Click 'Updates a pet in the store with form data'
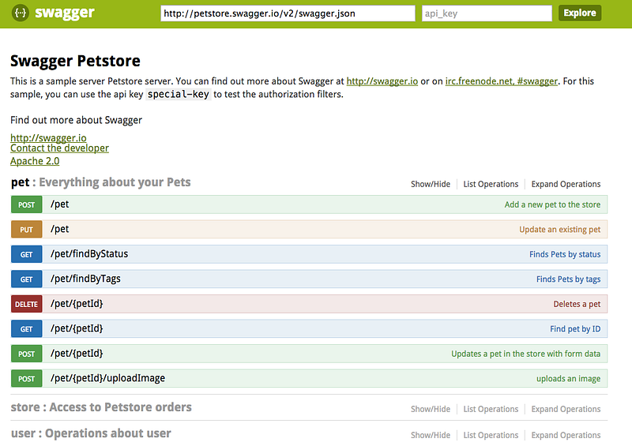Screen dimensions: 632x446 click(x=525, y=354)
